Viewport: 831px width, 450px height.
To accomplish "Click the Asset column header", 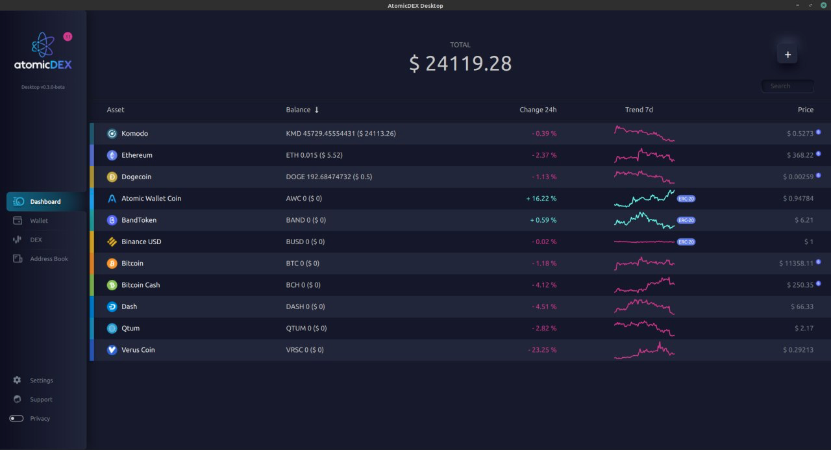I will click(x=115, y=110).
